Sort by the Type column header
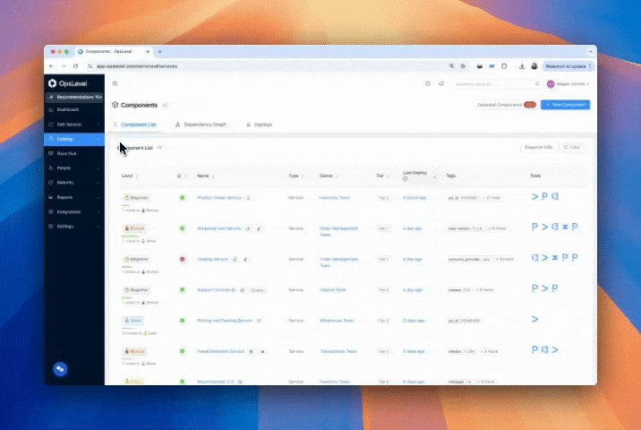Image resolution: width=641 pixels, height=430 pixels. (x=296, y=176)
